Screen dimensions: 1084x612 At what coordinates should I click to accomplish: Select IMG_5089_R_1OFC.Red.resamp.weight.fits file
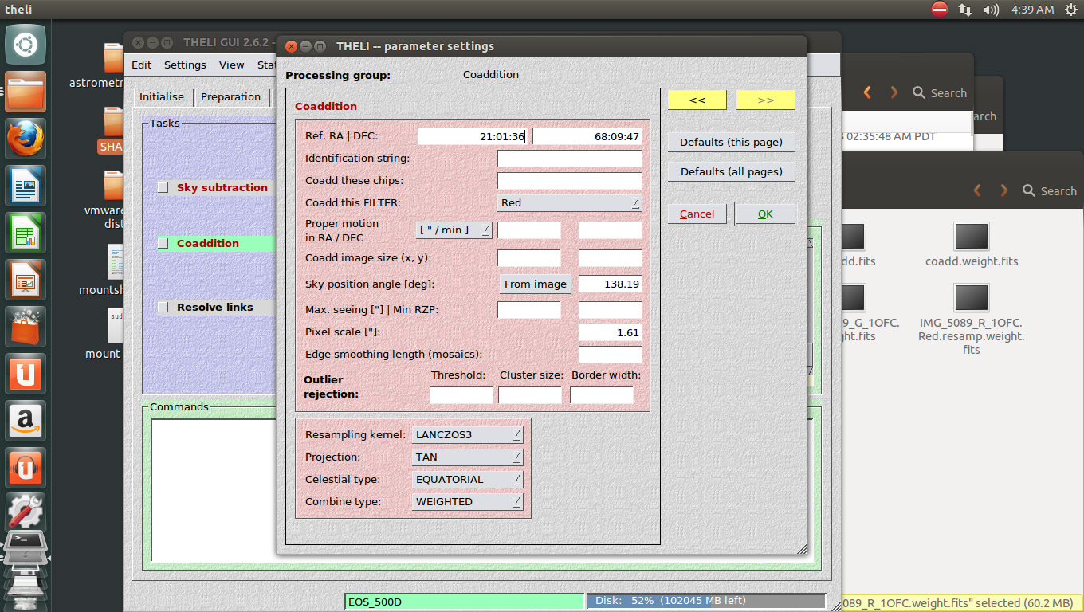click(972, 299)
